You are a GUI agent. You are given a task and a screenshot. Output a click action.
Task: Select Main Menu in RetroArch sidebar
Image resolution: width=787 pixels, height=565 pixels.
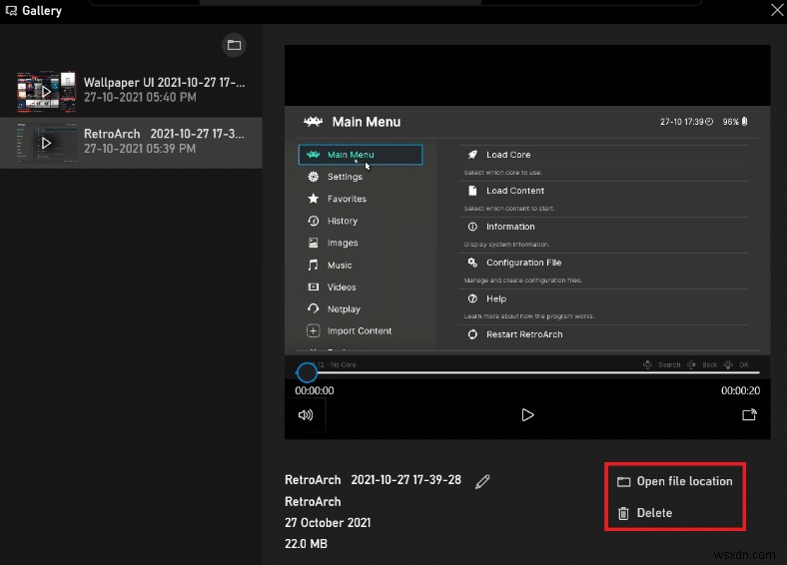[x=361, y=155]
